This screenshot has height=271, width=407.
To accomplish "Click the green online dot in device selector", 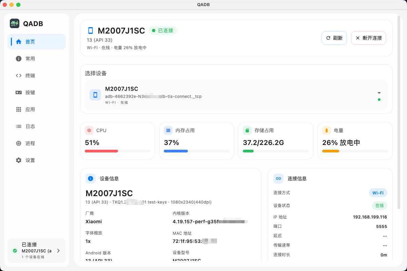I will click(379, 100).
